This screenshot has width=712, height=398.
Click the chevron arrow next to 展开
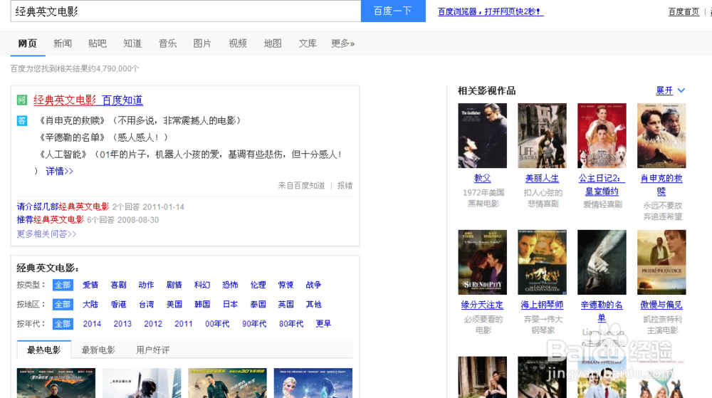click(x=681, y=90)
